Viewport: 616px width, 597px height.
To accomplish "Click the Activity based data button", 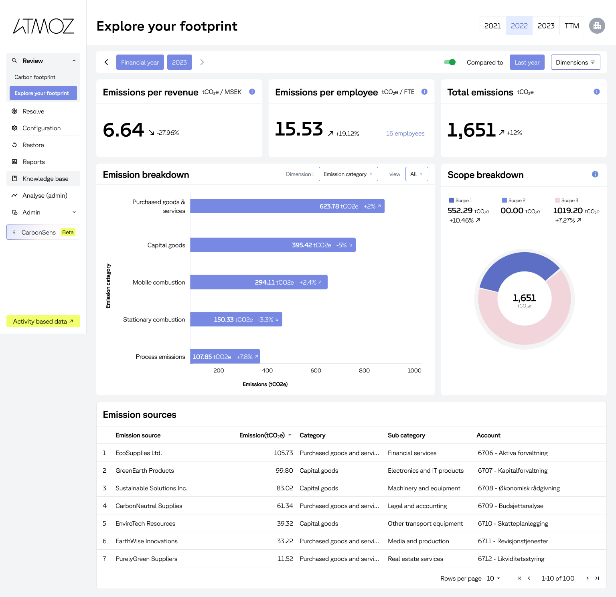I will (x=43, y=322).
